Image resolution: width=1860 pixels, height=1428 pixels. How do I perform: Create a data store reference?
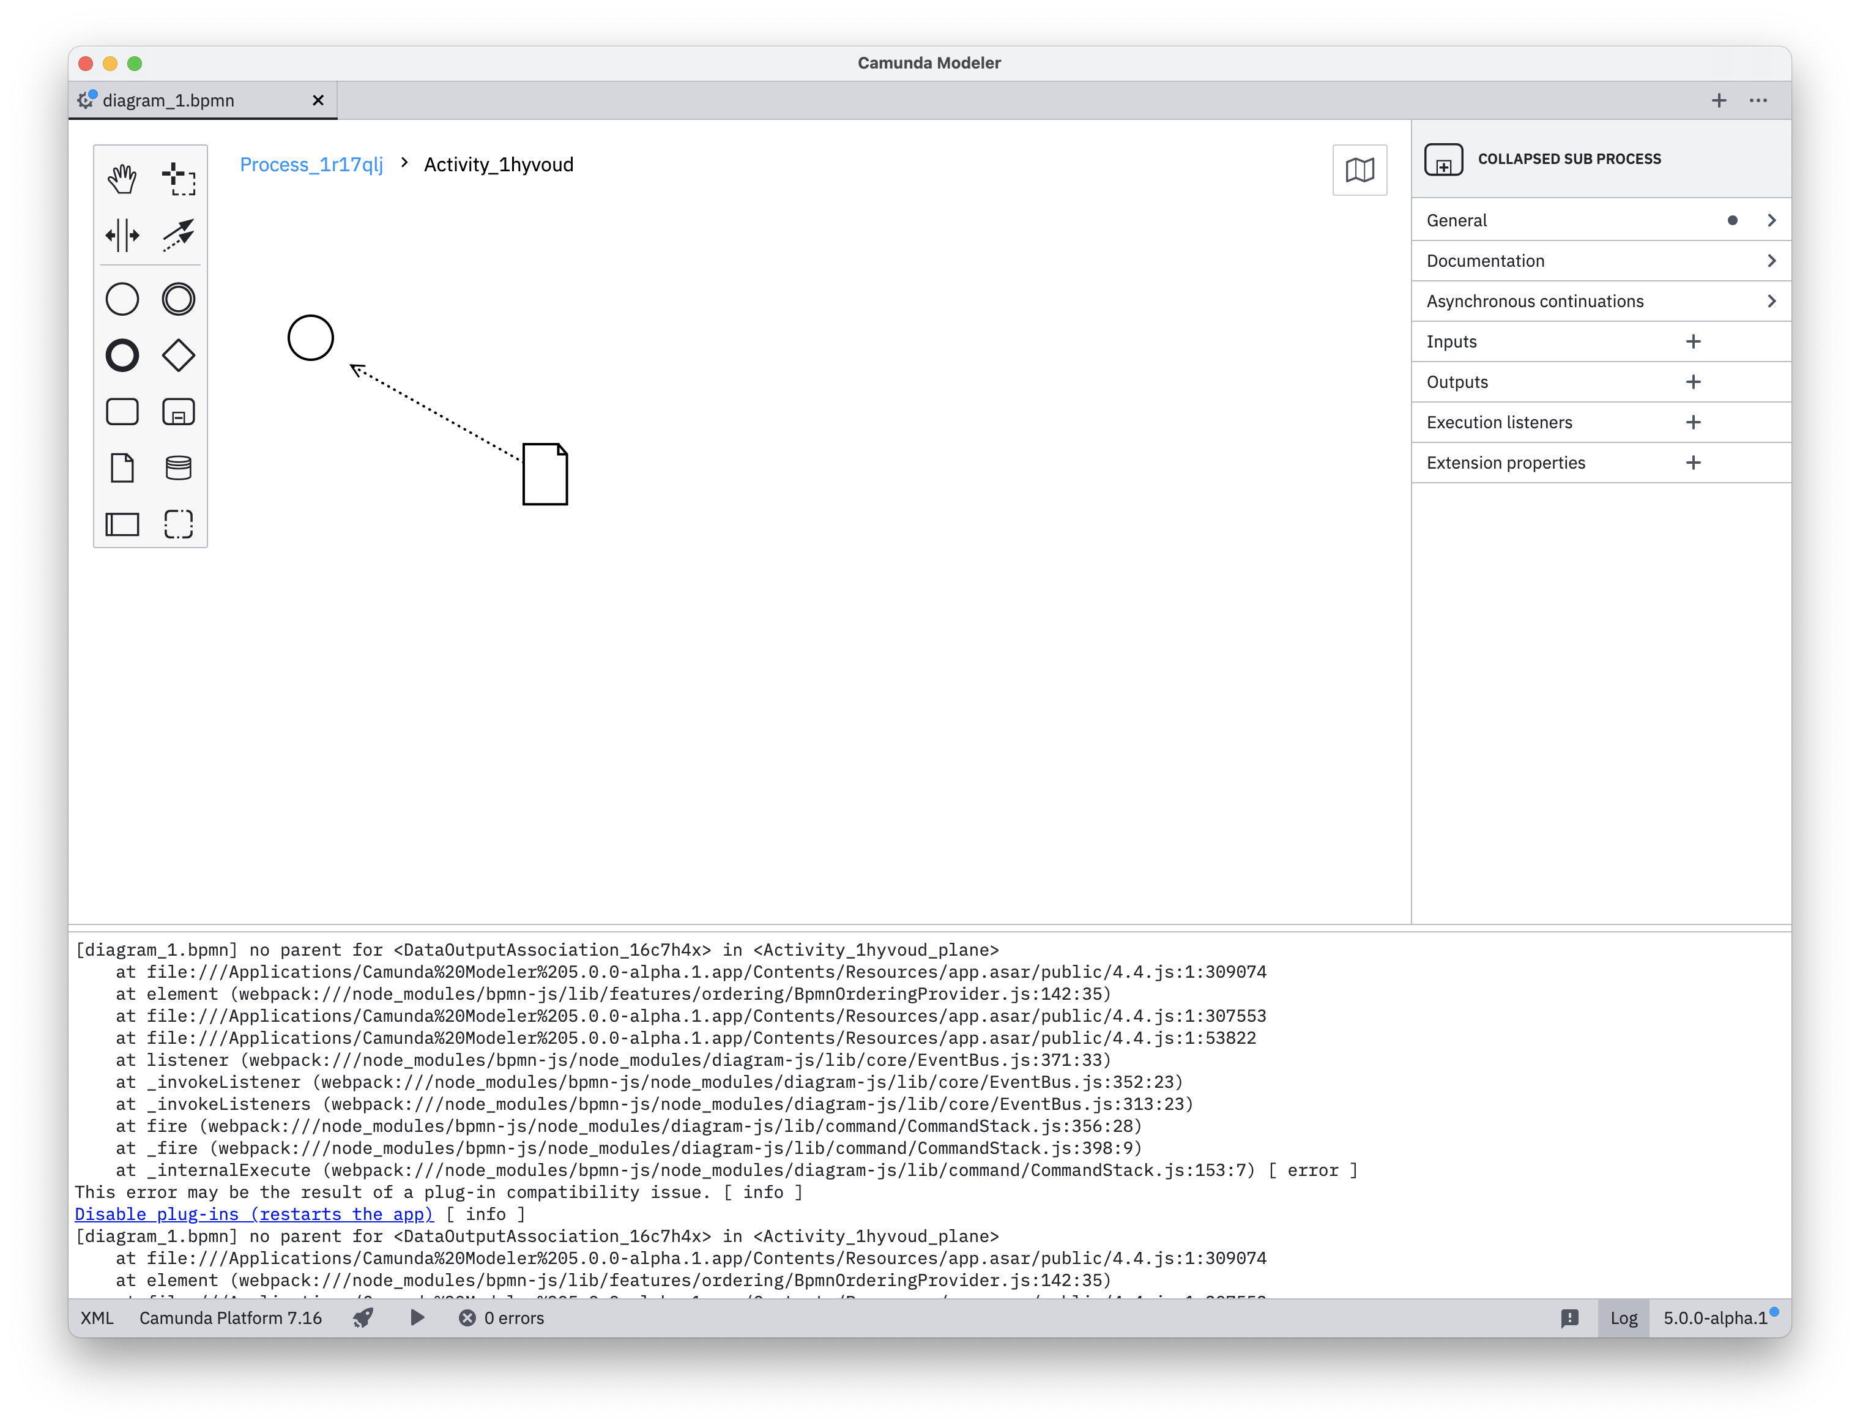(179, 467)
